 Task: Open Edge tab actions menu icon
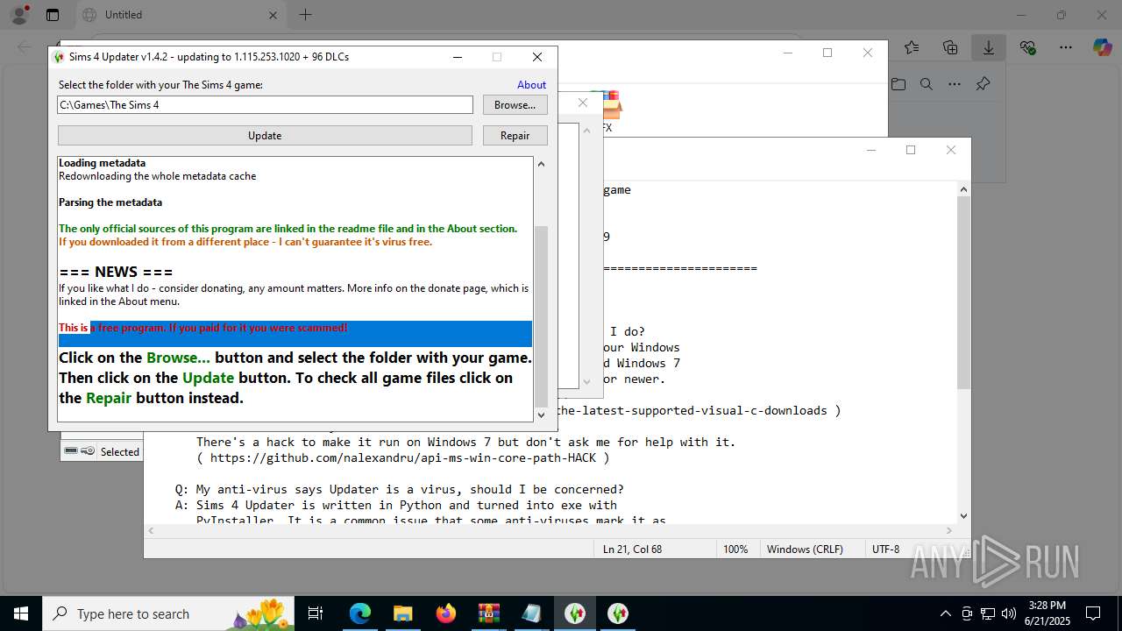pyautogui.click(x=53, y=15)
